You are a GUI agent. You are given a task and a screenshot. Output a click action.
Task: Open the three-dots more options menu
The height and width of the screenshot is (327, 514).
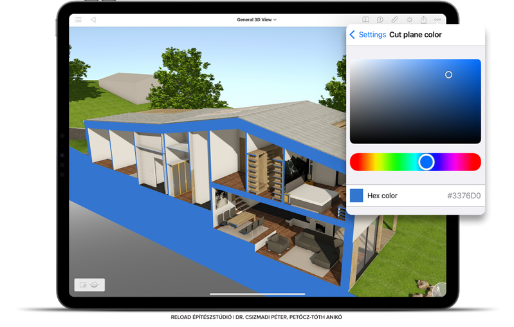point(437,20)
